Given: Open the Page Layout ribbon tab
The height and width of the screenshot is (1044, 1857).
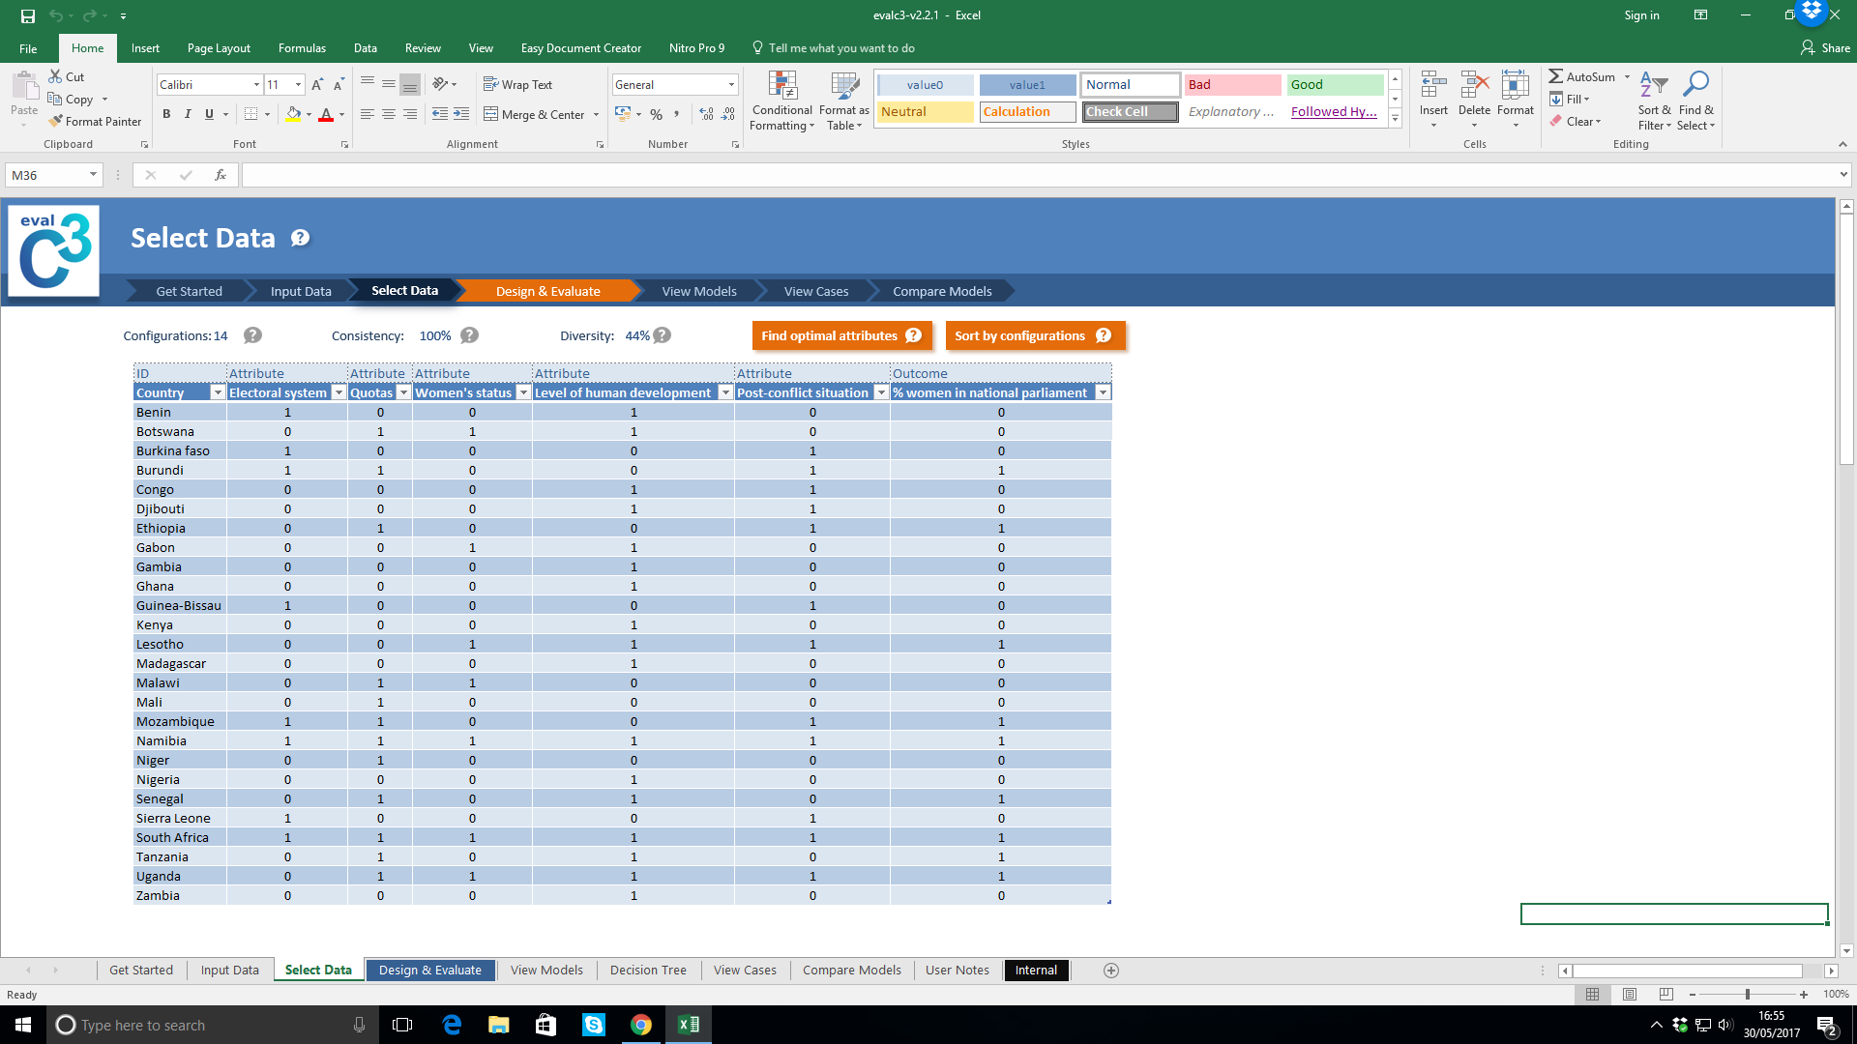Looking at the screenshot, I should click(219, 48).
